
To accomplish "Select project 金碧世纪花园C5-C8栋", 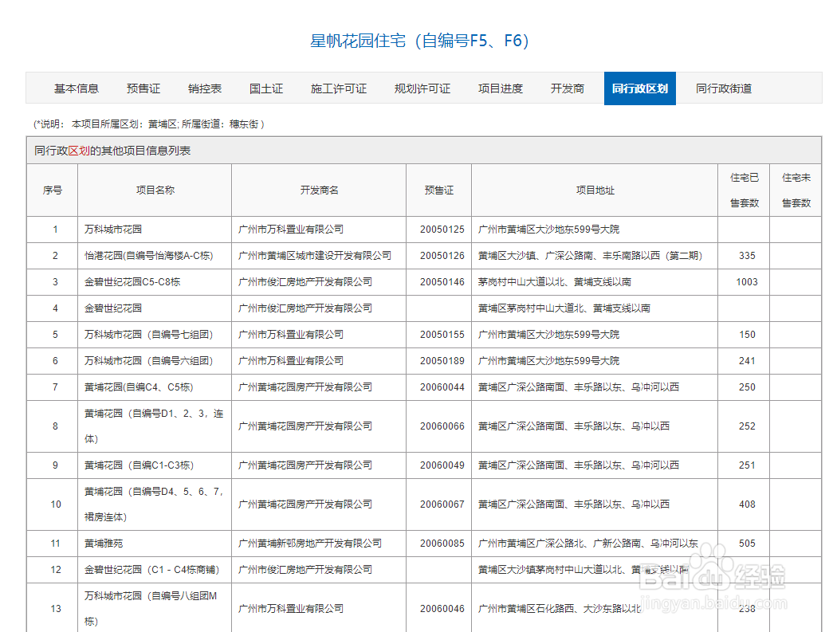I will (x=132, y=282).
